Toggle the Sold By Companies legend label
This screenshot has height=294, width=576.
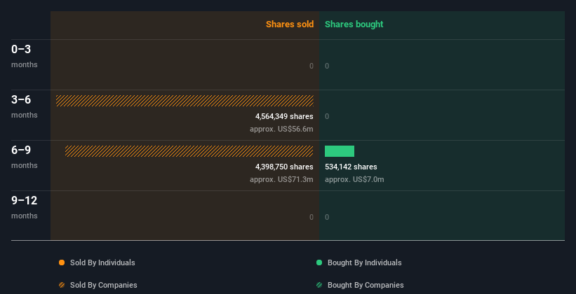click(104, 285)
